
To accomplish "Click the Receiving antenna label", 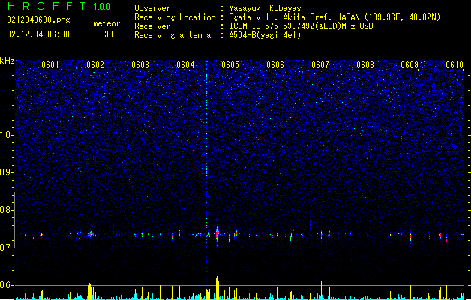I will 173,35.
